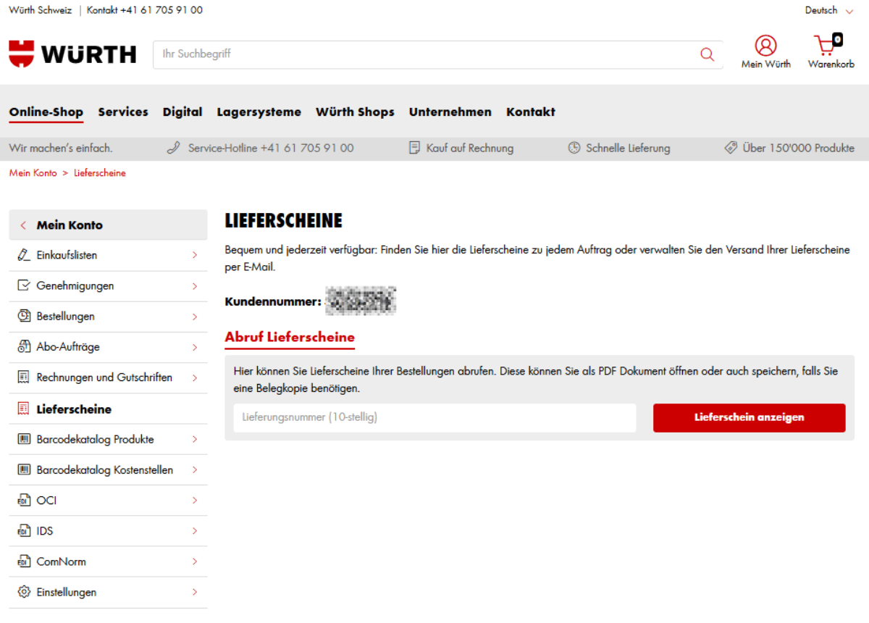869x623 pixels.
Task: Select the Abruf Lieferscheine tab
Action: click(x=290, y=337)
